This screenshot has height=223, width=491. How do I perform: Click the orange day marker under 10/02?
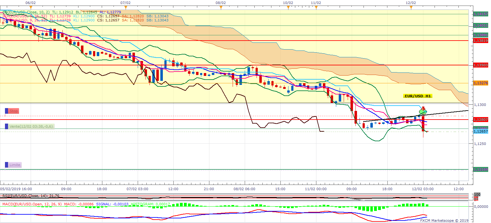288,7
